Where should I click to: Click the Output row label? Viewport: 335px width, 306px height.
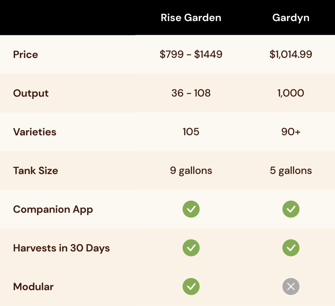coord(31,93)
